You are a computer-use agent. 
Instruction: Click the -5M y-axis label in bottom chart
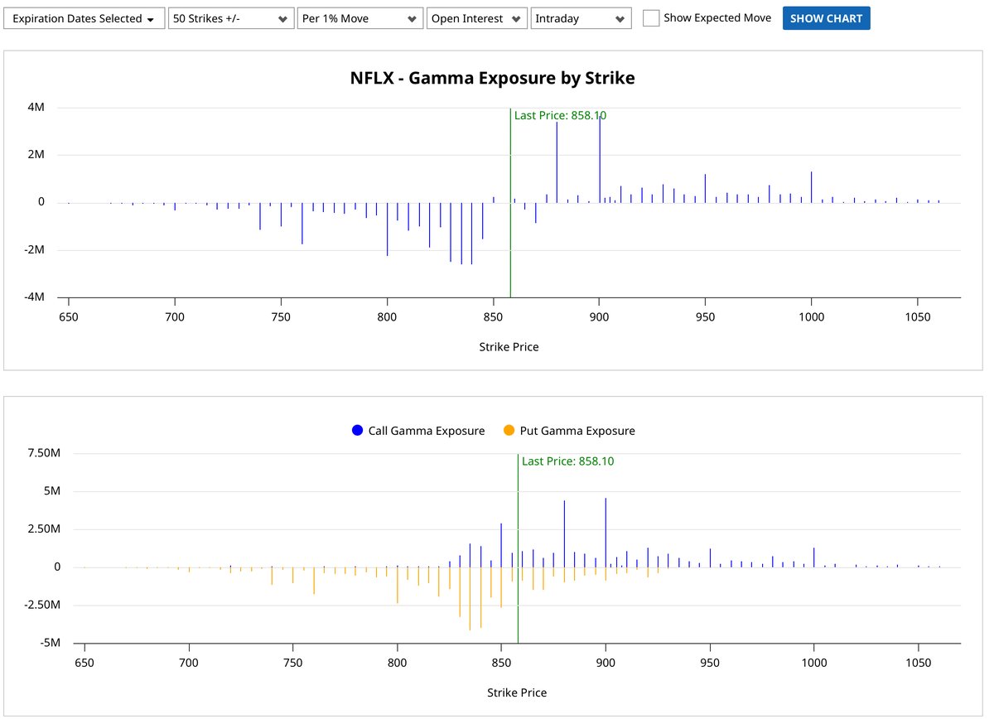click(x=51, y=643)
